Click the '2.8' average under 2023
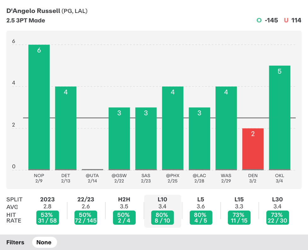308x250 pixels. (47, 206)
